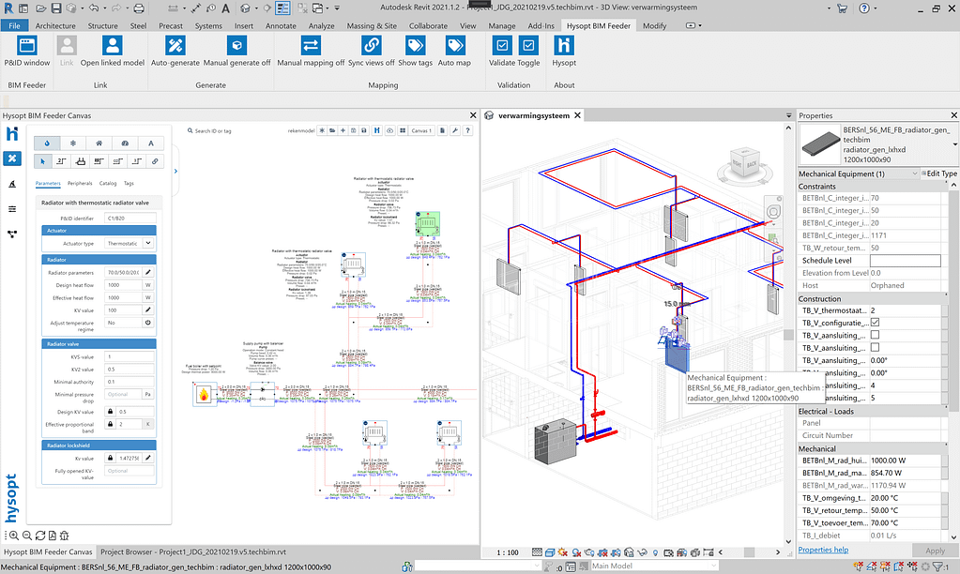Toggle lock on lockshield Kv value
Image resolution: width=960 pixels, height=574 pixels.
tap(110, 457)
